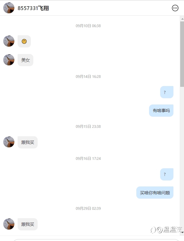Click the avatar beside the first 跟我买 message

tap(9, 142)
